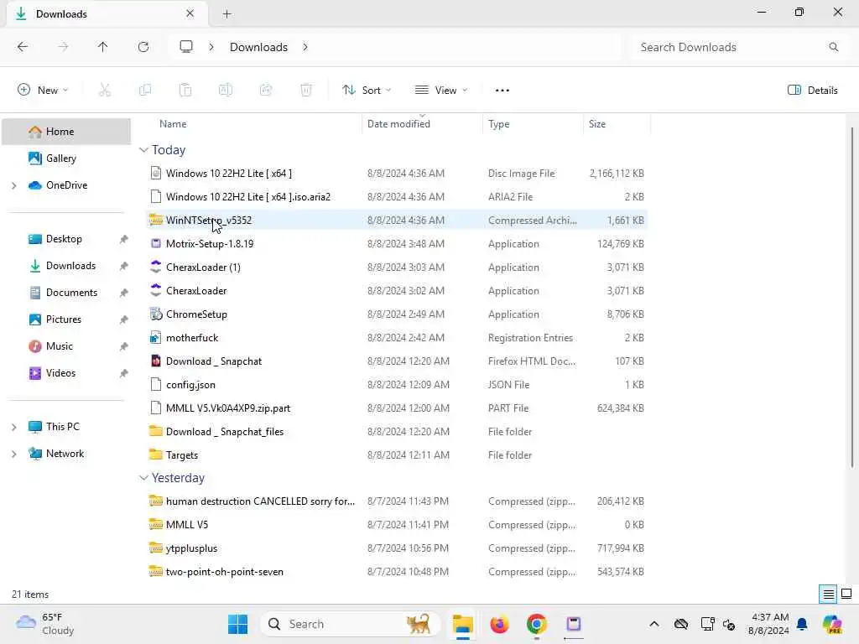Switch to details list view icon
Screen dimensions: 859x644
pos(828,595)
